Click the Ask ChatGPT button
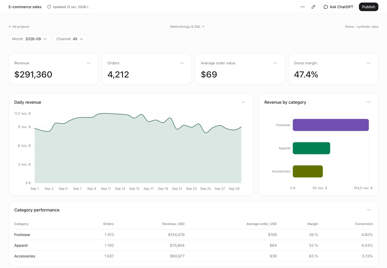This screenshot has height=268, width=387. click(338, 7)
